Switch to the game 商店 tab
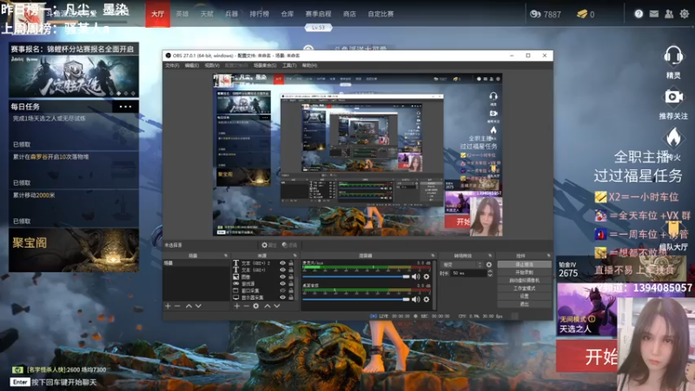695x391 pixels. coord(349,14)
